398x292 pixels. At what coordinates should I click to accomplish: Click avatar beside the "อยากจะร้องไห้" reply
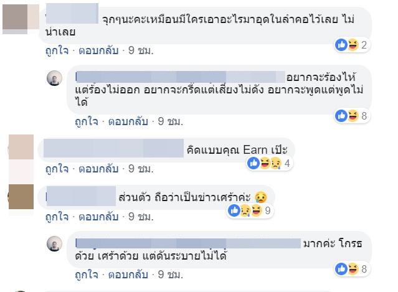pyautogui.click(x=55, y=78)
